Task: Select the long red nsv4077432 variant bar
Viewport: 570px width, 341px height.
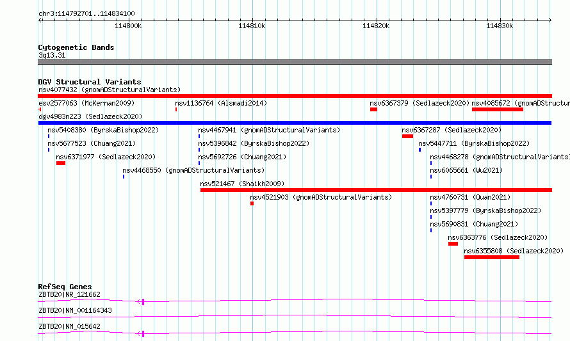Action: (295, 96)
